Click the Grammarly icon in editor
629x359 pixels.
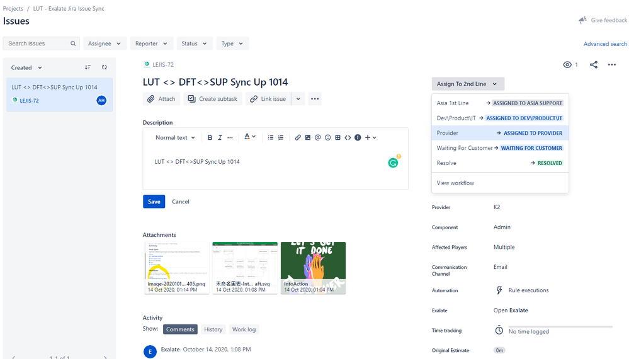393,162
